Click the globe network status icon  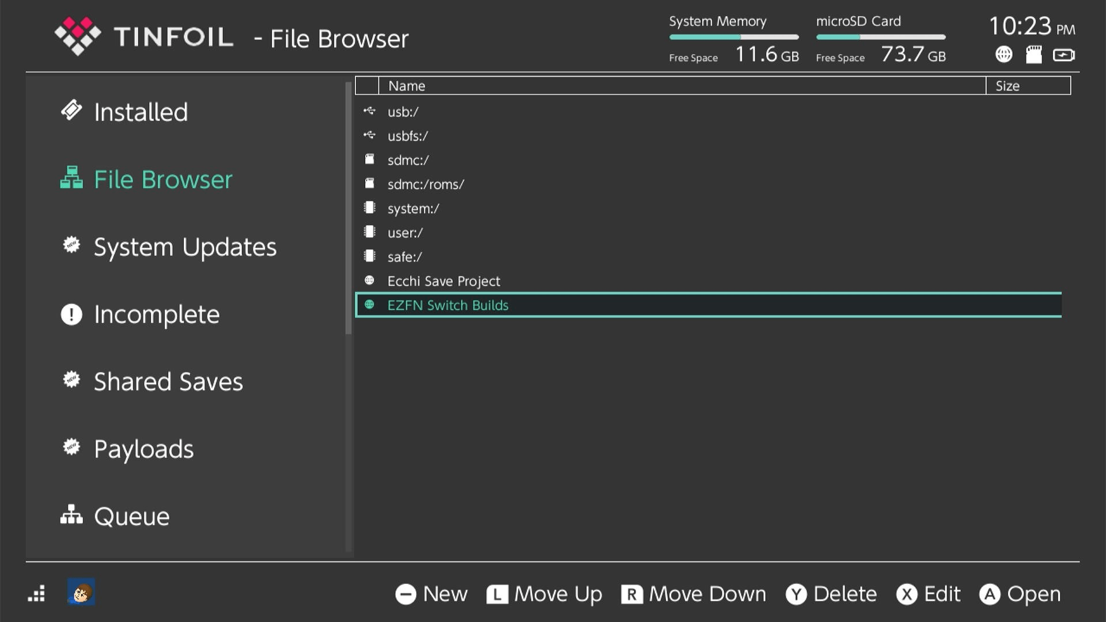[x=1004, y=55]
